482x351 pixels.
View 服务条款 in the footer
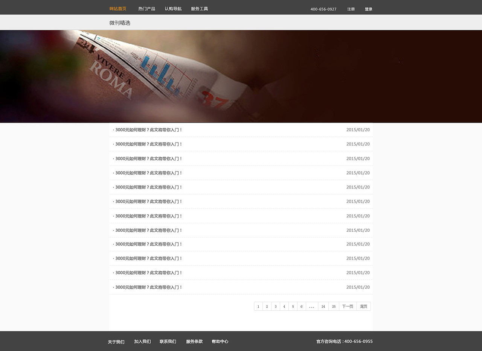(x=194, y=342)
